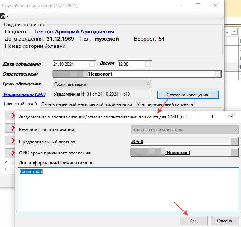Click the J06.8 diagnosis code
Image resolution: width=241 pixels, height=227 pixels.
click(x=137, y=142)
